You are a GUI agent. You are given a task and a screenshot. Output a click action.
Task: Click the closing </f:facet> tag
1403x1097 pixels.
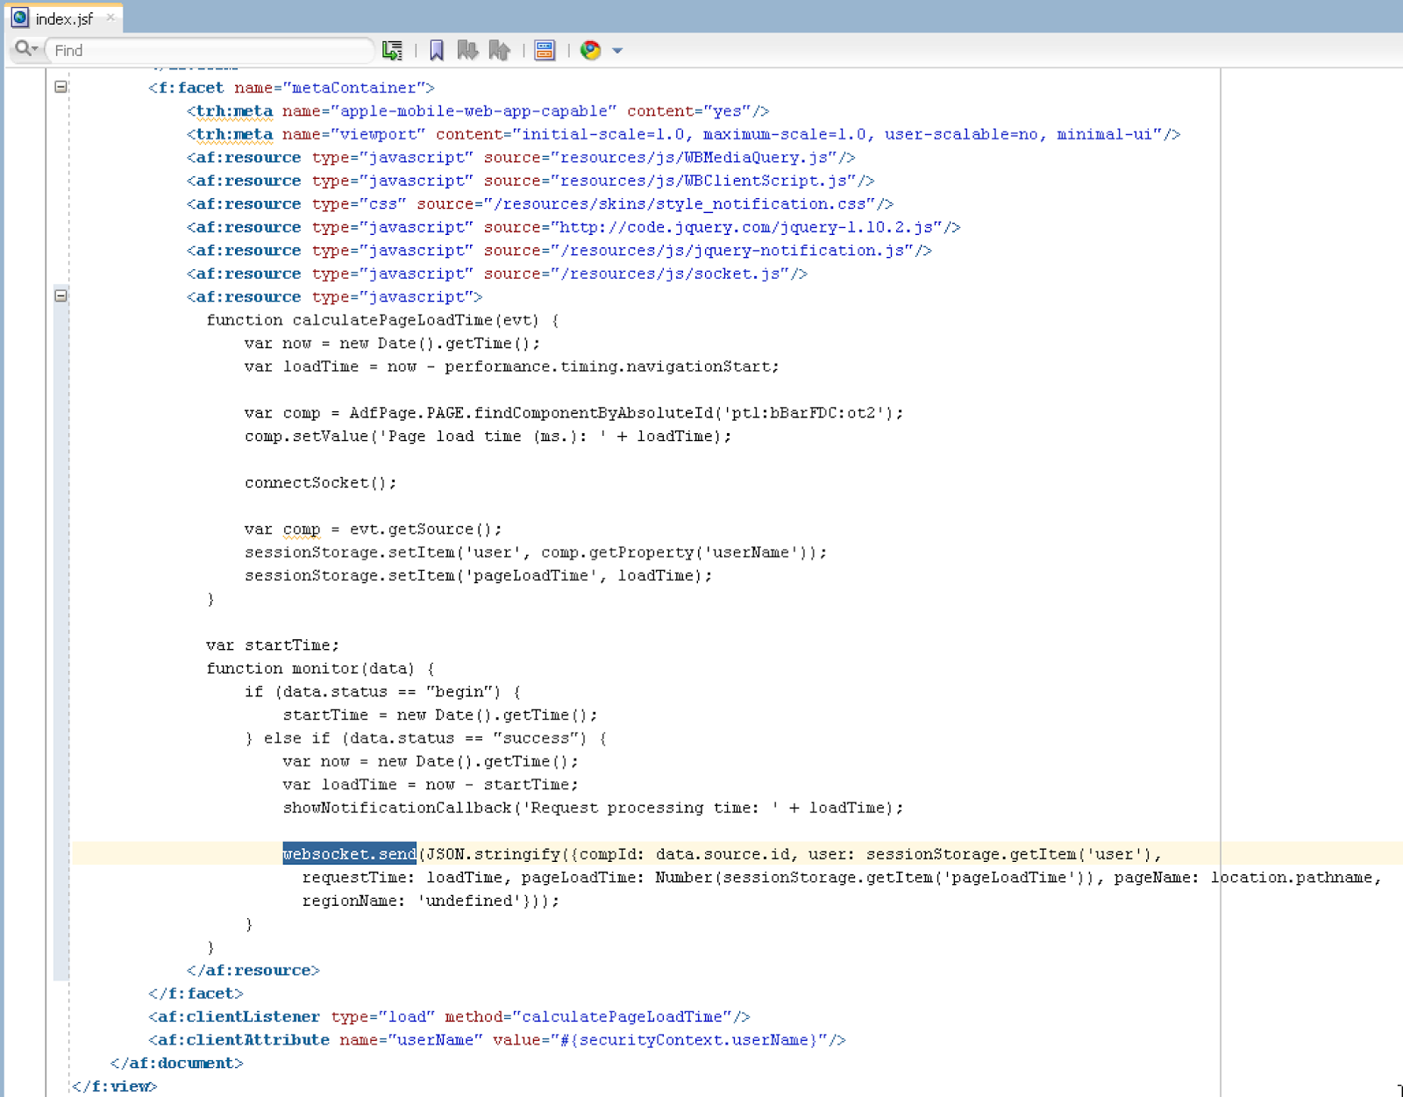point(196,994)
